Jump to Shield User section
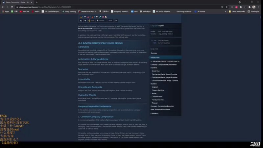This screenshot has height=148, width=263. point(155,71)
